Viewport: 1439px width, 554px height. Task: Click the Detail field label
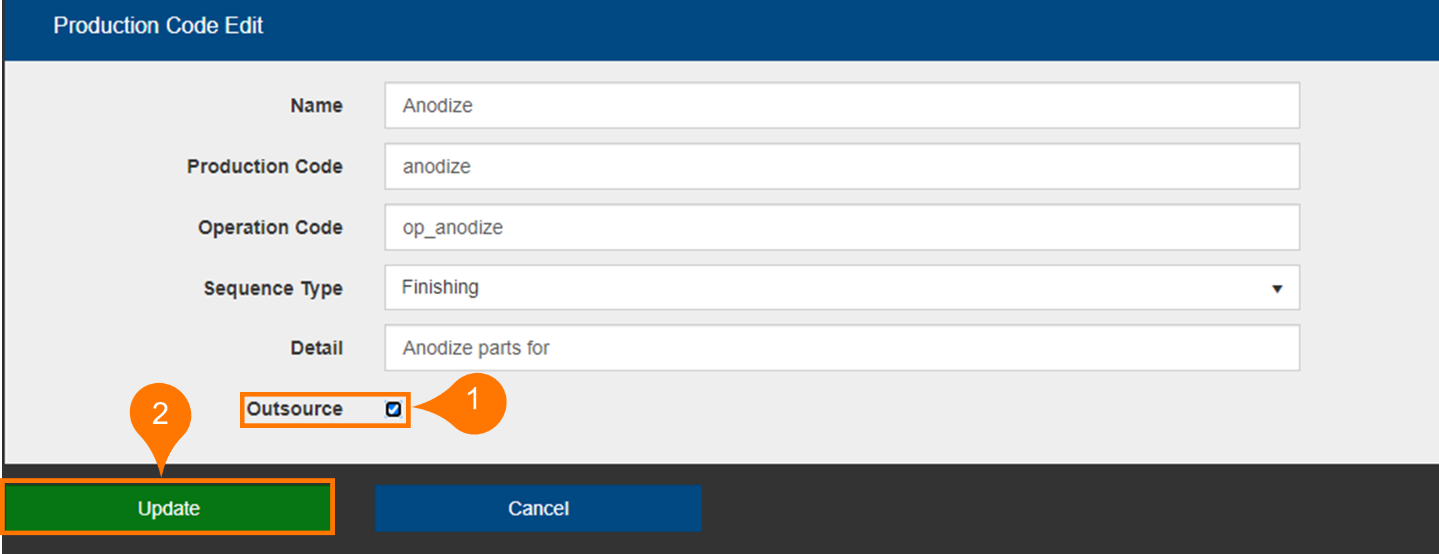click(x=316, y=348)
